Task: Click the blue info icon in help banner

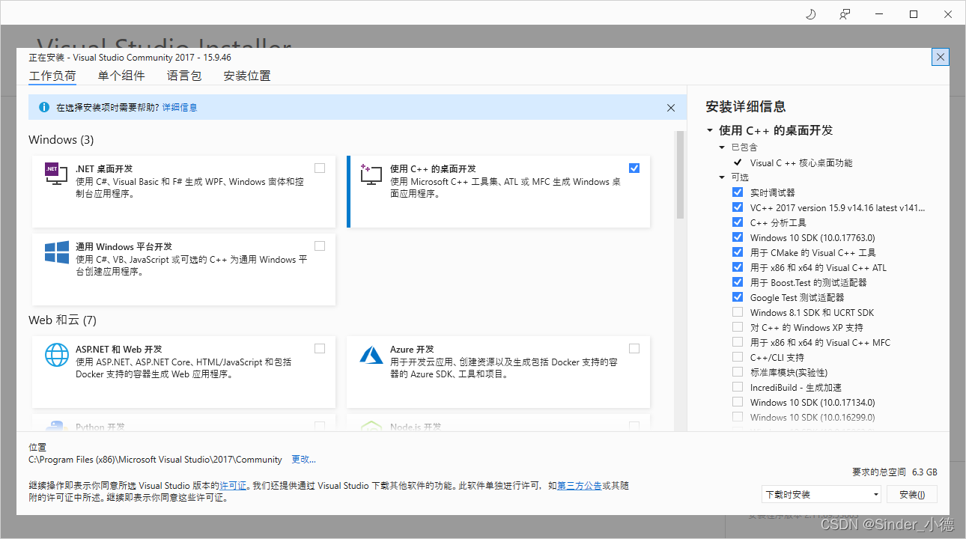Action: tap(44, 107)
